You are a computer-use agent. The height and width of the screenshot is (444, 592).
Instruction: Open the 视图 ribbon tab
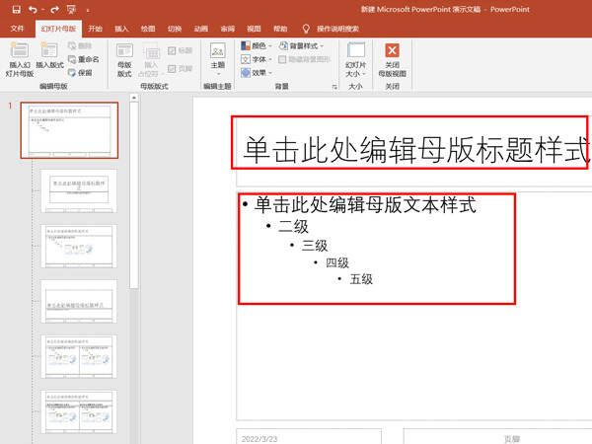click(x=254, y=29)
